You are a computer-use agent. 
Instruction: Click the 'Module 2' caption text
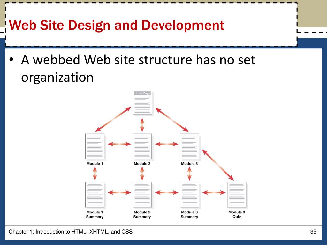[142, 164]
